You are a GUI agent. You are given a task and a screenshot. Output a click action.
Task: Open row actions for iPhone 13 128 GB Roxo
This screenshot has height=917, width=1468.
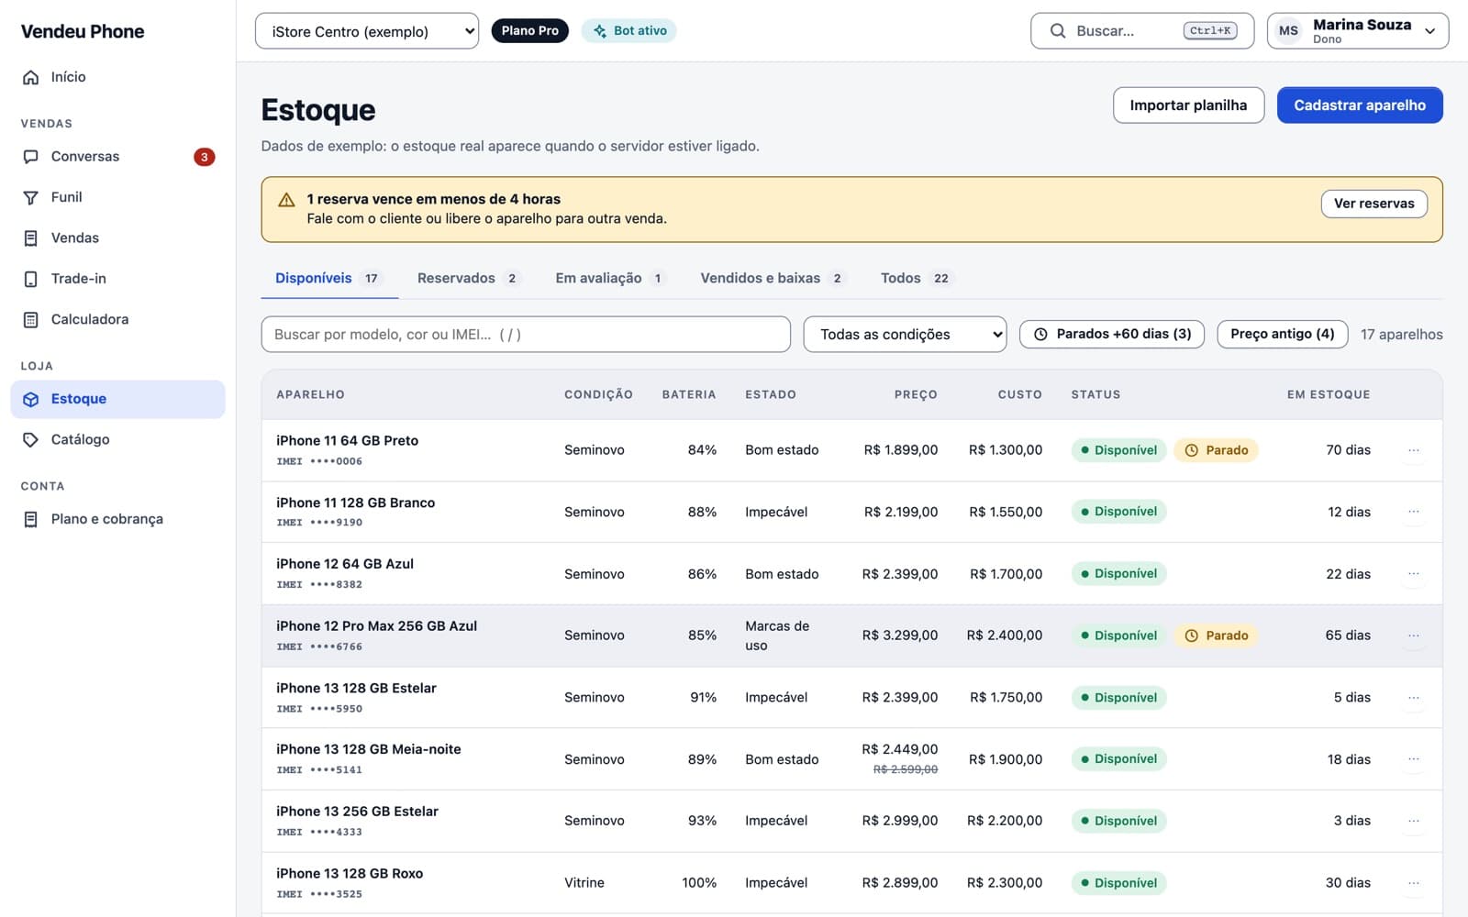click(x=1414, y=883)
